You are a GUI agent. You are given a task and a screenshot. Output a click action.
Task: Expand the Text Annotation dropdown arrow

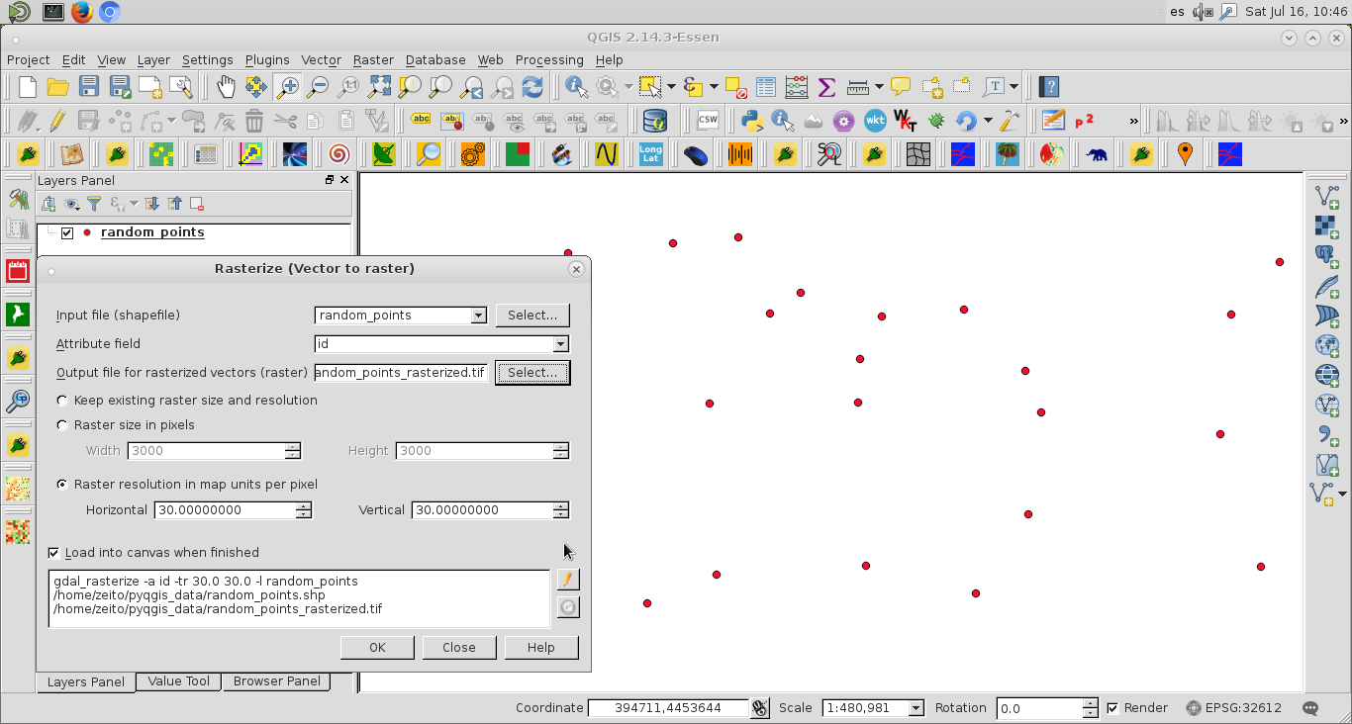click(x=1014, y=87)
